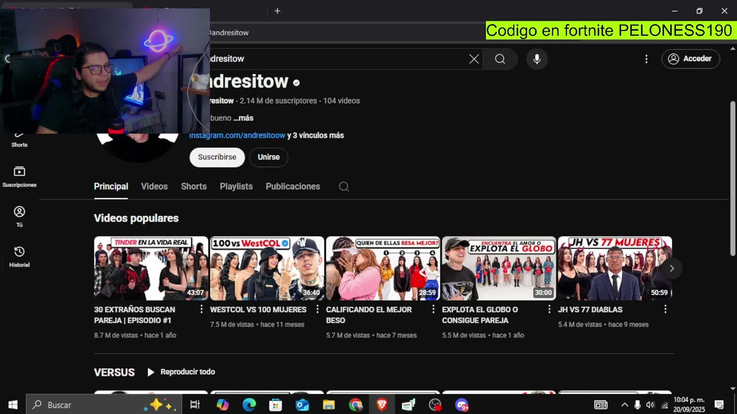Open 'y 3 vínculos más' links
The height and width of the screenshot is (414, 737).
316,136
